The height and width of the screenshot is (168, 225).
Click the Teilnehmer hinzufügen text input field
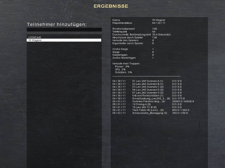click(64, 30)
